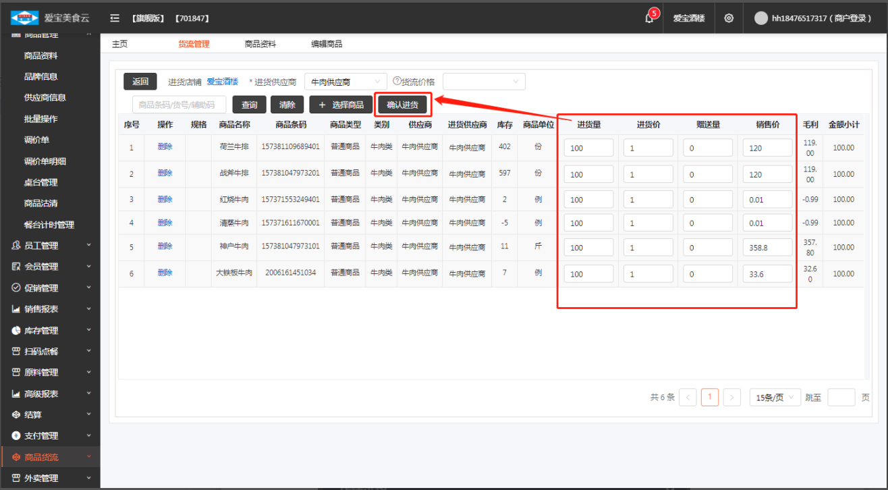Click the 货流价格 help question icon

(x=397, y=81)
